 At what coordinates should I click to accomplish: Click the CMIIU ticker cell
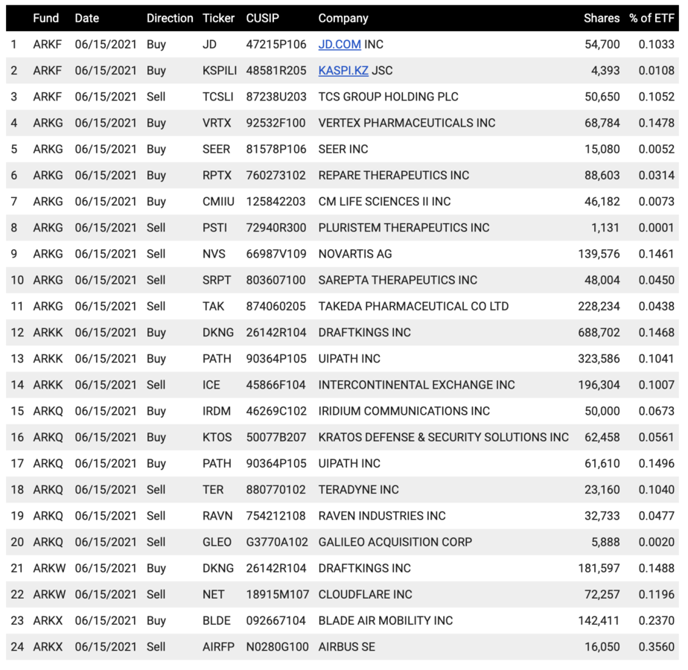pyautogui.click(x=218, y=202)
